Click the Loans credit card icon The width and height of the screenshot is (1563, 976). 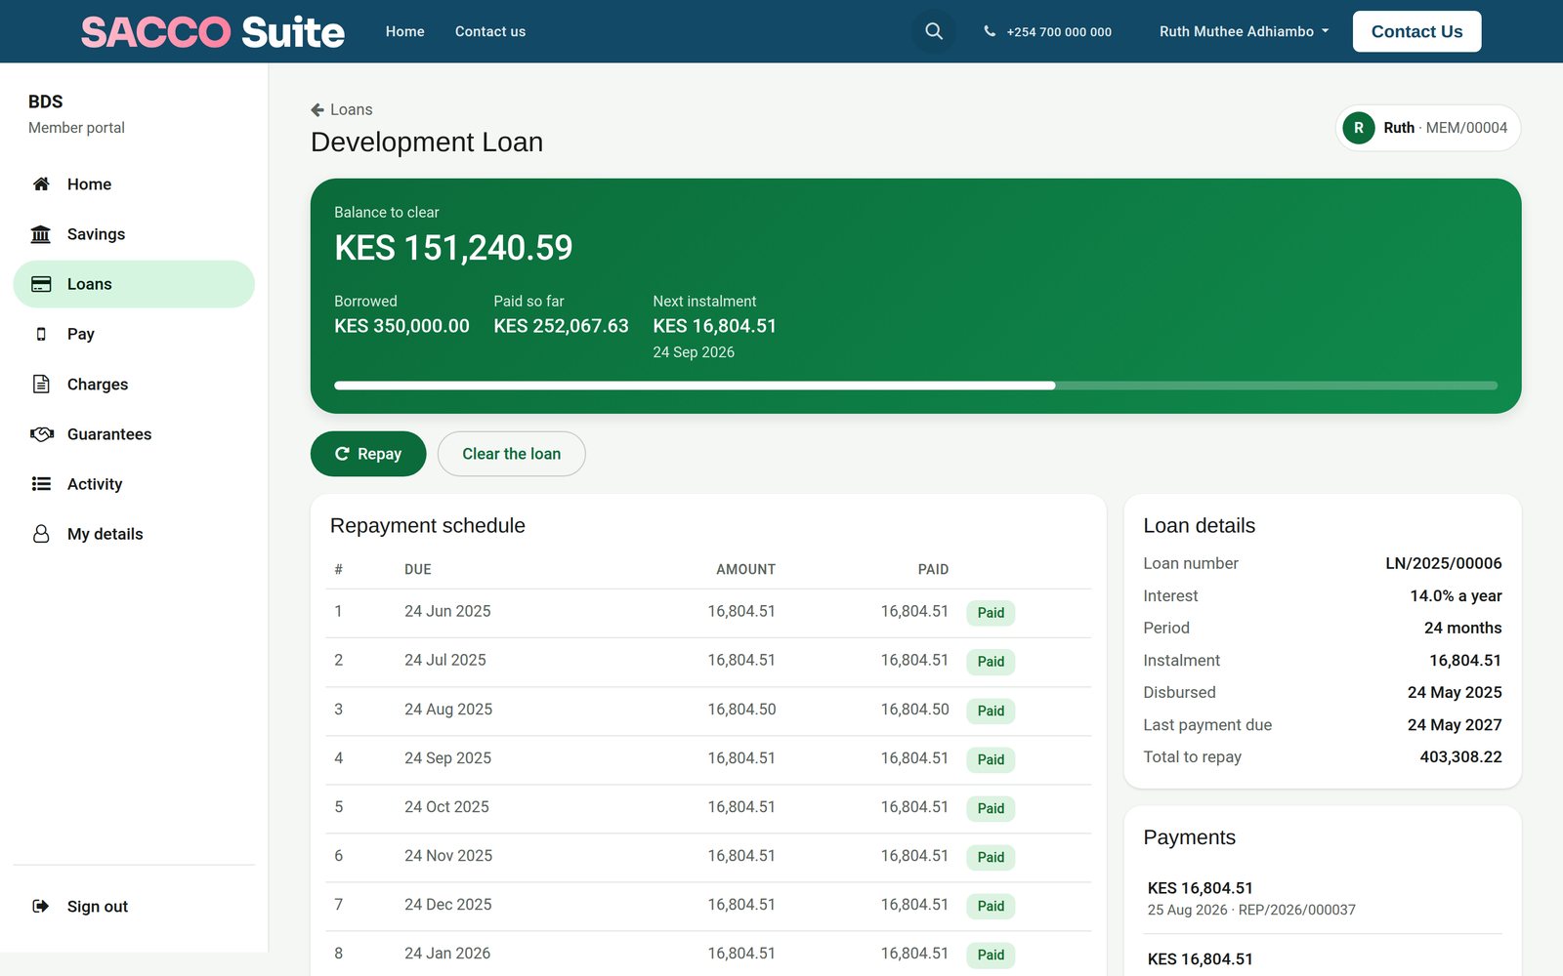click(41, 284)
